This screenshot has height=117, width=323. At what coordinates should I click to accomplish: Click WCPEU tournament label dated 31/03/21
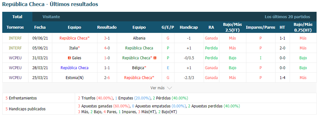[x=15, y=58]
